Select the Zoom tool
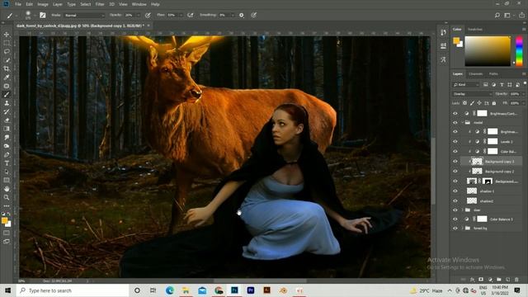 (7, 197)
